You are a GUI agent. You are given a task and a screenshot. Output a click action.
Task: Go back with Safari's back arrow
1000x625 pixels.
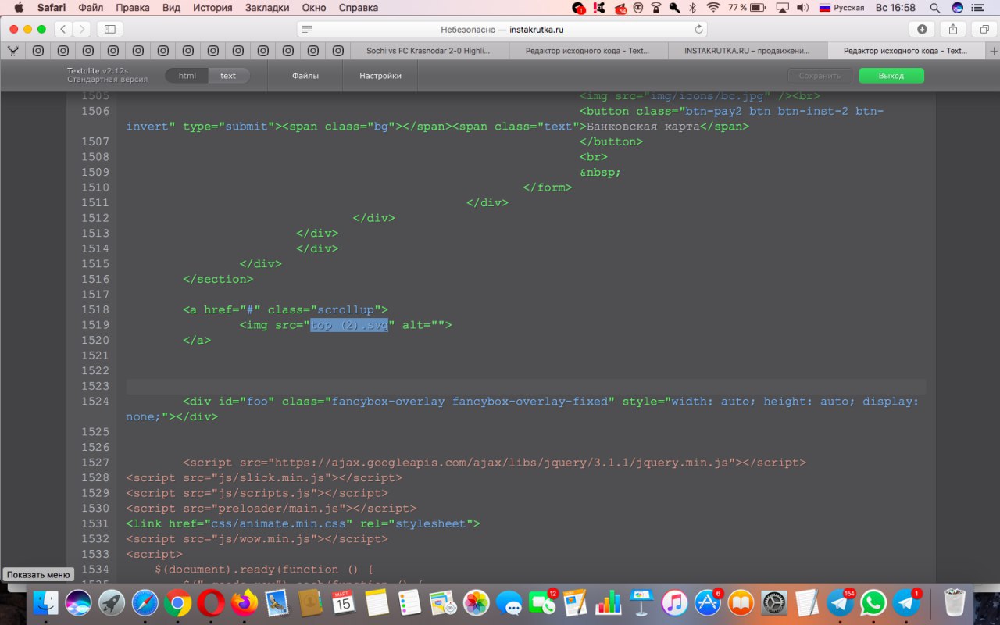click(62, 29)
